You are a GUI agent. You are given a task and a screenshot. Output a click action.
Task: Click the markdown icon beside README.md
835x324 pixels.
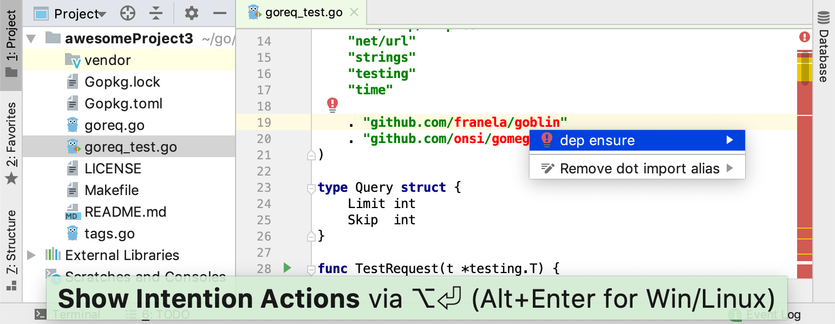click(x=73, y=212)
